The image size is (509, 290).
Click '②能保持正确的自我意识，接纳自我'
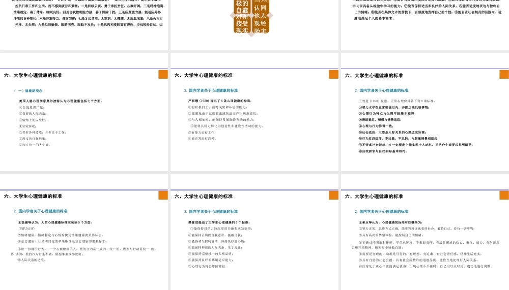coord(215,235)
